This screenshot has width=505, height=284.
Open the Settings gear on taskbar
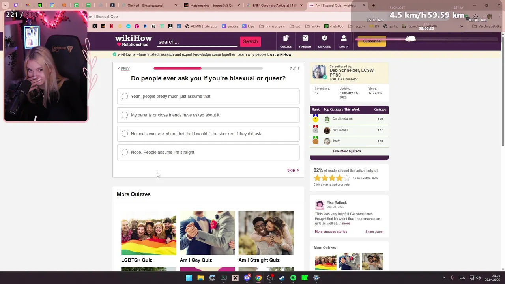316,278
